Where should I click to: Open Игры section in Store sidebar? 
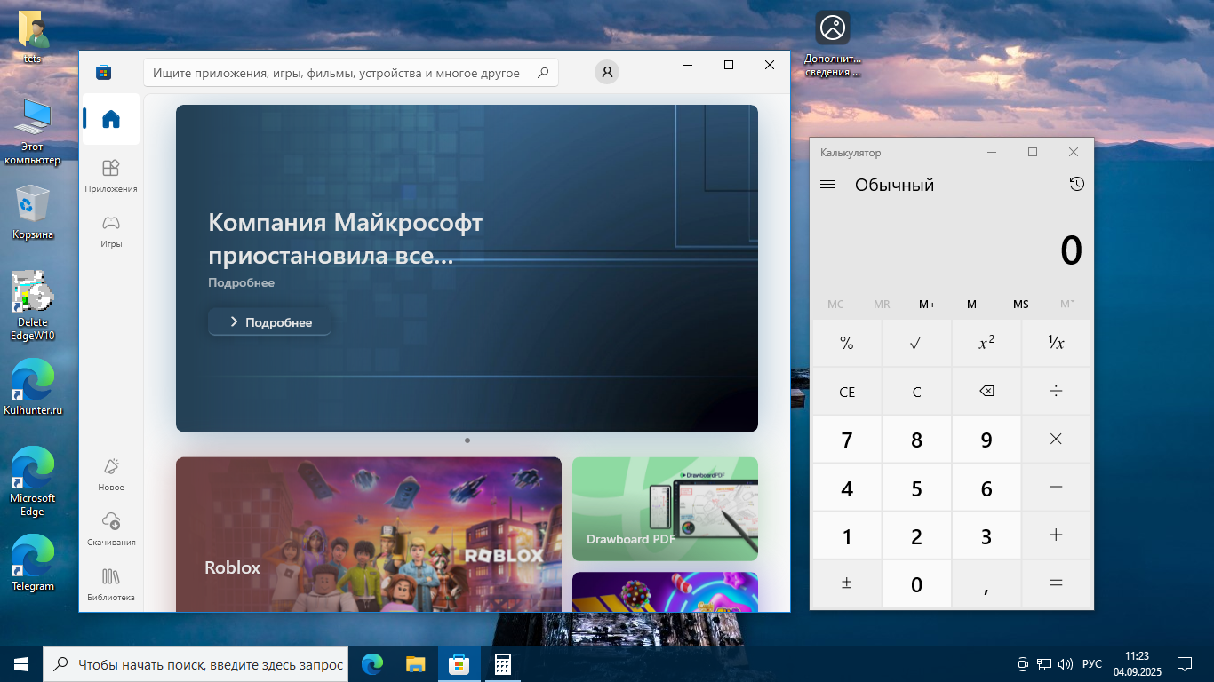[x=111, y=231]
